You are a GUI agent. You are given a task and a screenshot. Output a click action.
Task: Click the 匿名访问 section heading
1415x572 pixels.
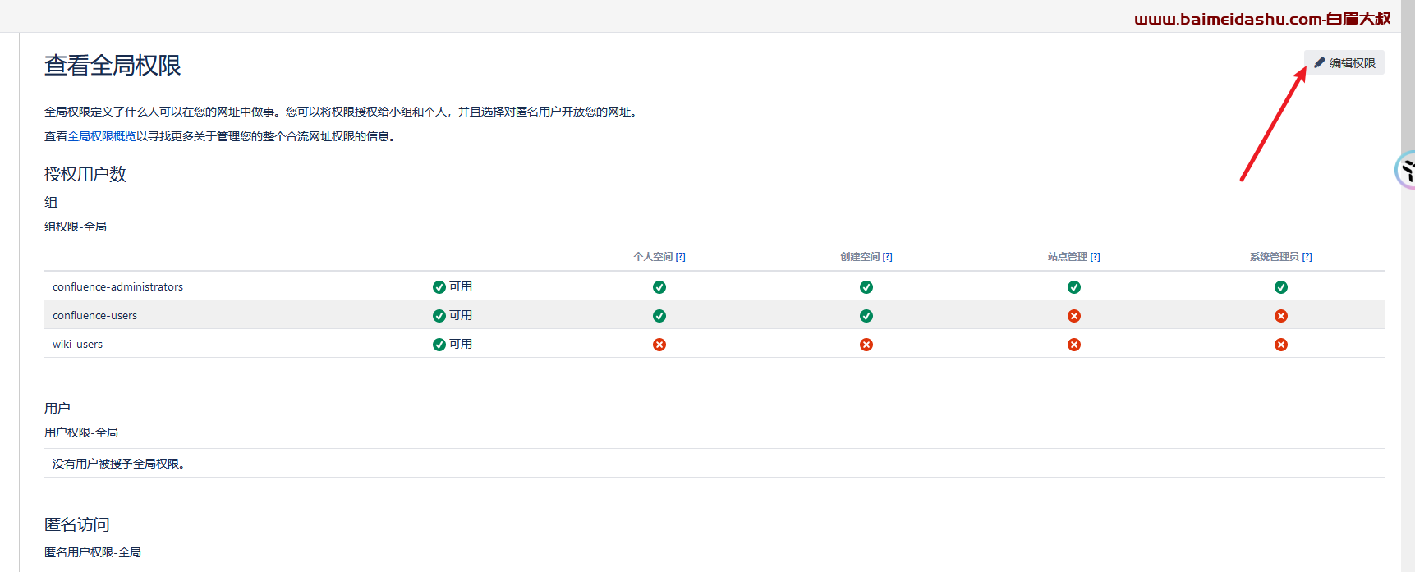(x=77, y=524)
